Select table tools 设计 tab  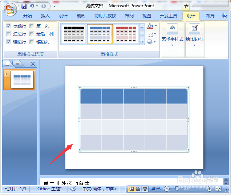coord(191,16)
